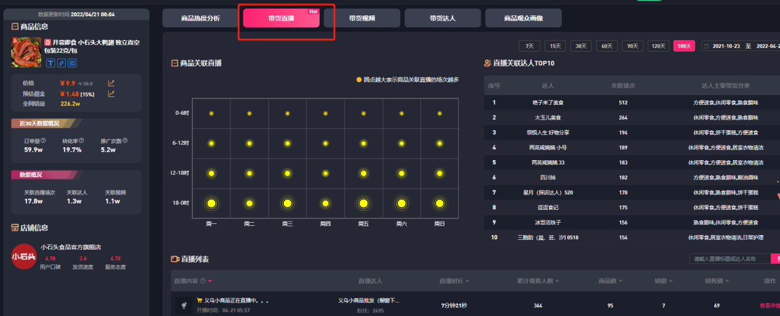This screenshot has width=780, height=316.
Task: Click the blue QR code icon under product title
Action: pos(72,63)
